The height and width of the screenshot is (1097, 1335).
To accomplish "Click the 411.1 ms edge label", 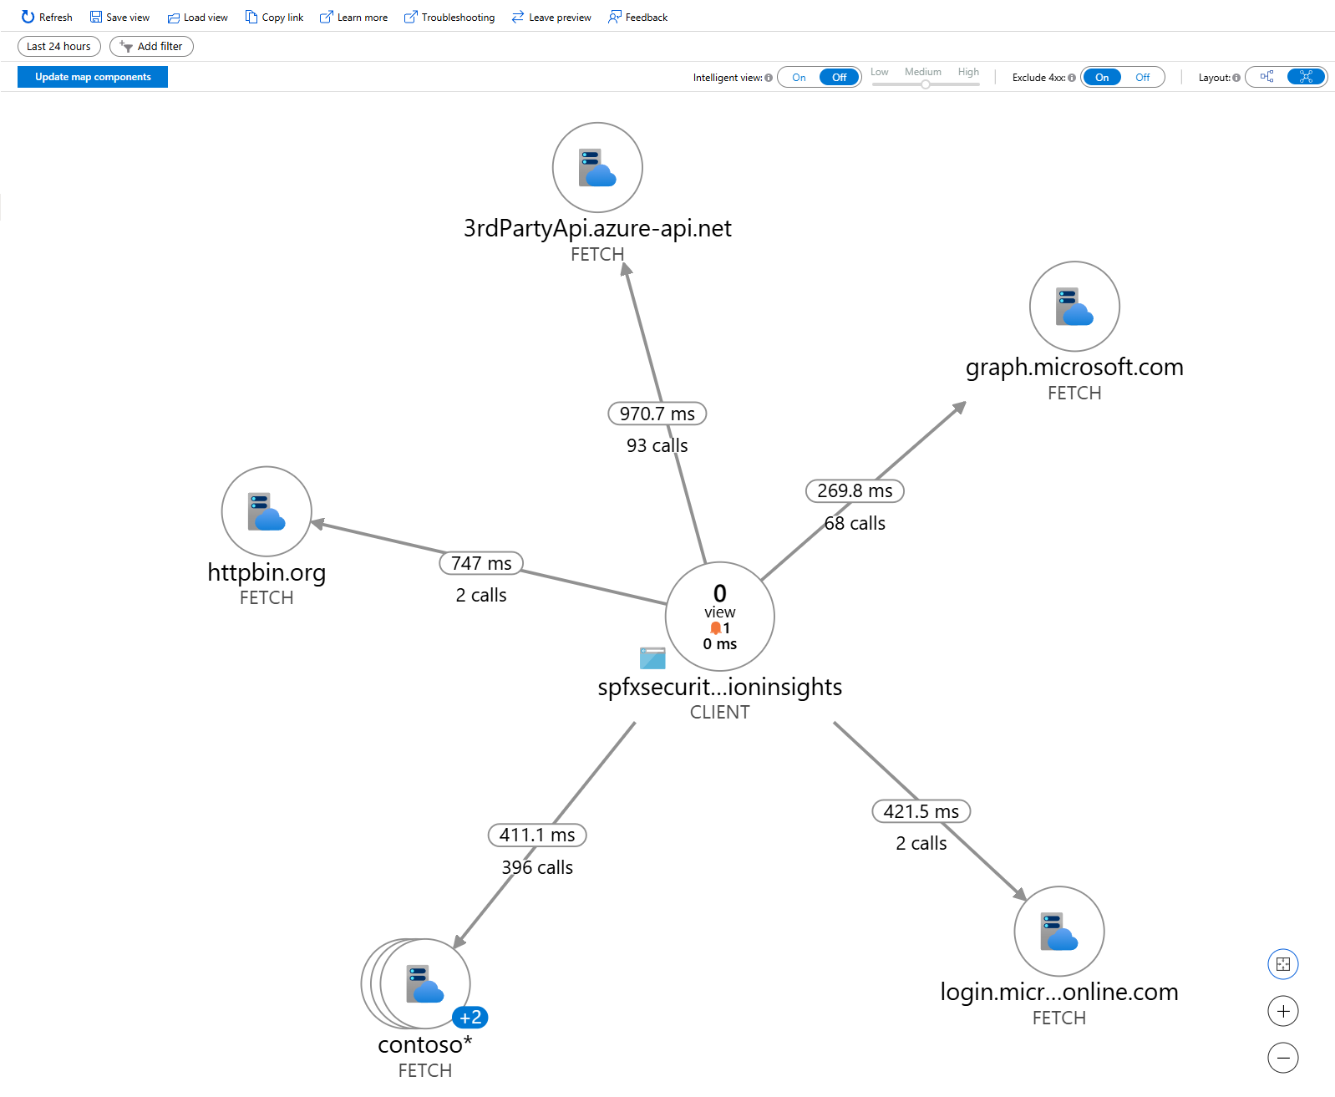I will pos(537,835).
